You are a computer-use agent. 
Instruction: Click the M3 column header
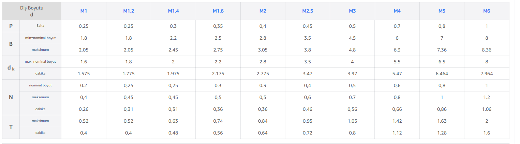pos(352,11)
